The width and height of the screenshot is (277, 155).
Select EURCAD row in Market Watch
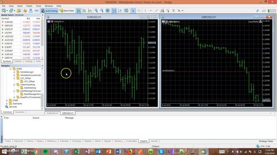pos(21,54)
